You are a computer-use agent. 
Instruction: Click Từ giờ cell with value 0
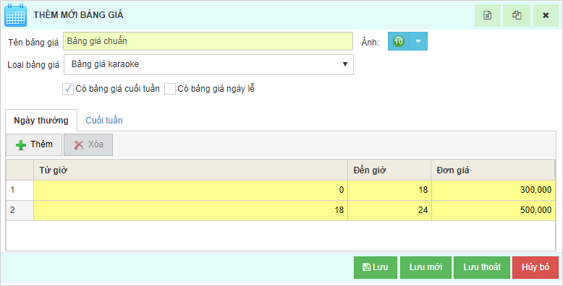pos(190,190)
